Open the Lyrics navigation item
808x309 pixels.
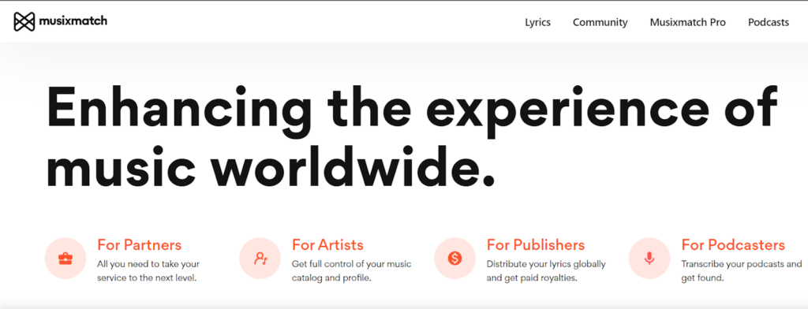pyautogui.click(x=537, y=23)
